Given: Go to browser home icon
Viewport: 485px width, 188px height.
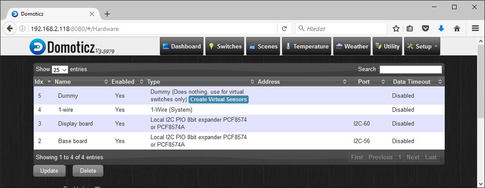Looking at the screenshot, I should [x=457, y=29].
